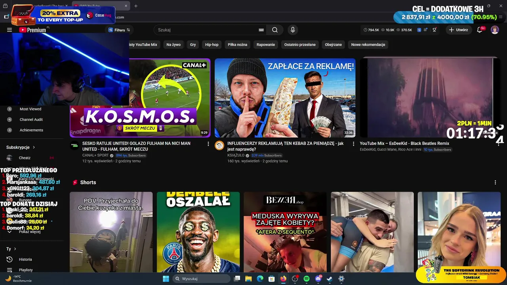Open the blue vidIQ extension icon
507x285 pixels.
click(419, 30)
